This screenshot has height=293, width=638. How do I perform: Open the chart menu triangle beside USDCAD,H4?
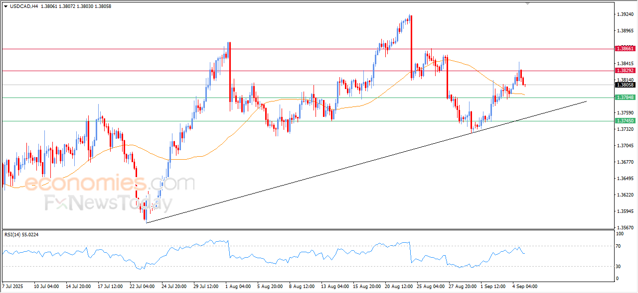click(5, 6)
